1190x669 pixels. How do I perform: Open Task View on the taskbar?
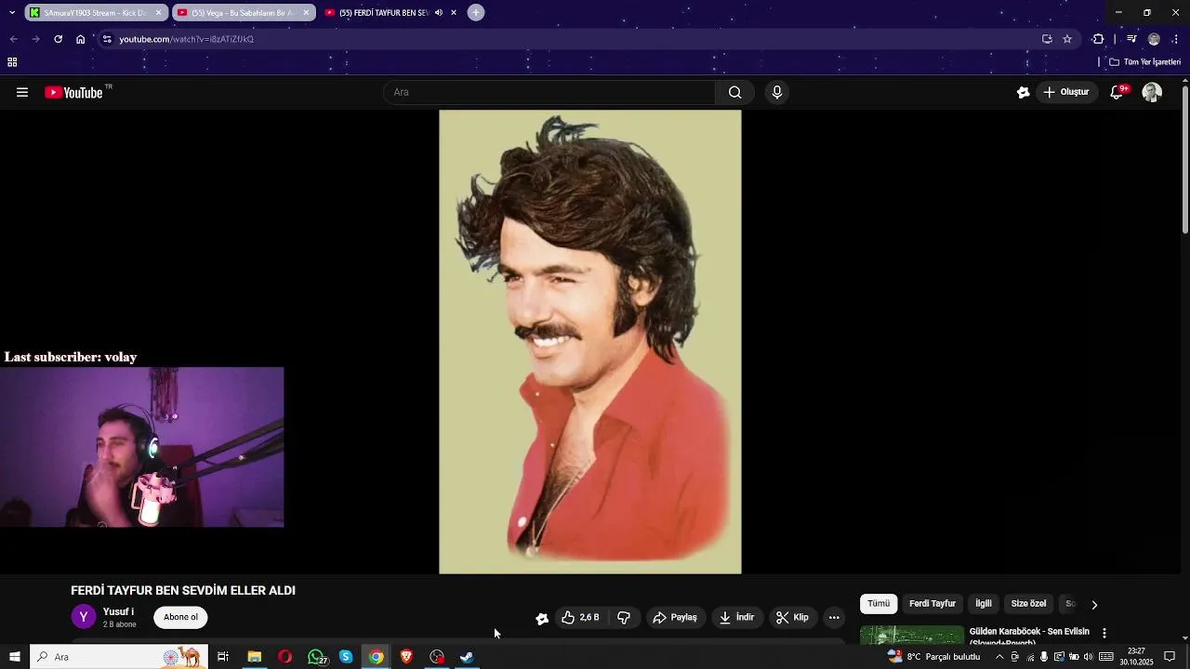click(223, 657)
